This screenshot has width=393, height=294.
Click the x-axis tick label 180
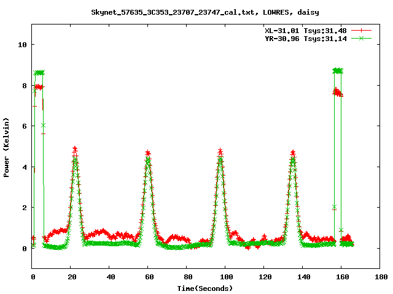[381, 277]
